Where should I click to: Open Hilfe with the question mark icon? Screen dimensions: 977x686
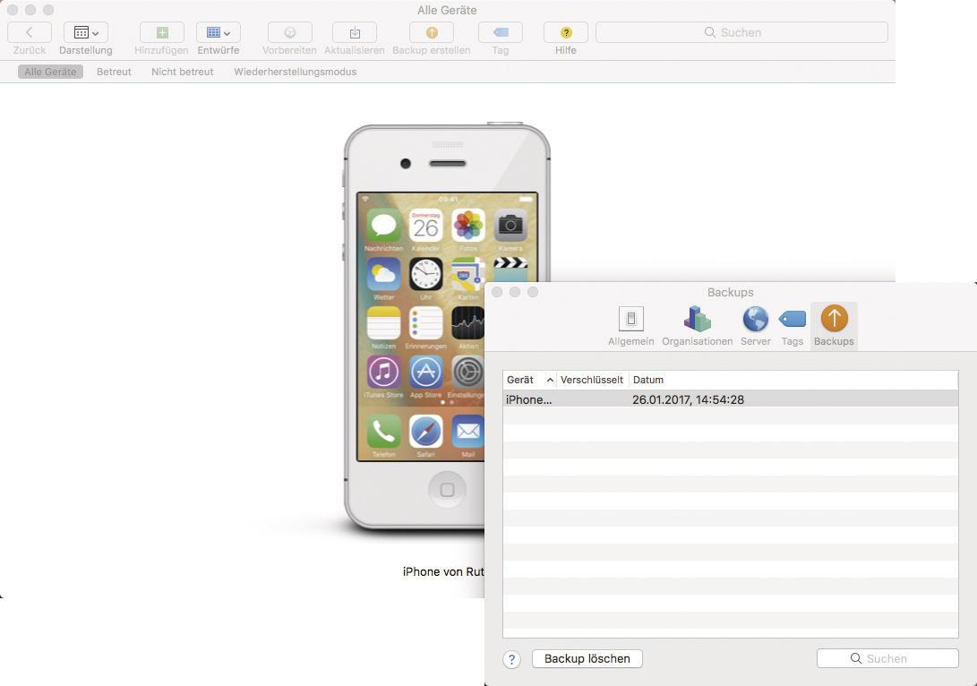[566, 32]
